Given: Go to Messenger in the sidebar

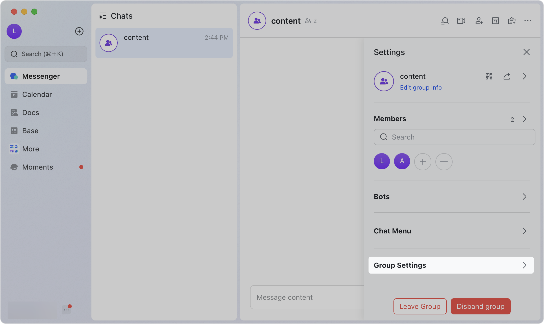Looking at the screenshot, I should pos(46,76).
